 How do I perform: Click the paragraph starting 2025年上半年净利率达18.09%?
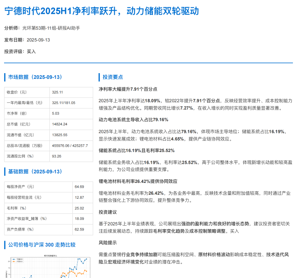coord(195,104)
